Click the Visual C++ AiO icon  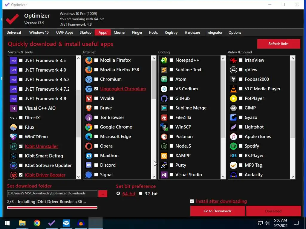[13, 108]
